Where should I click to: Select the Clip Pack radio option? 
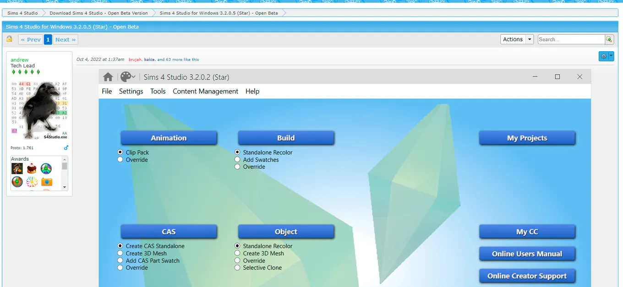point(120,152)
